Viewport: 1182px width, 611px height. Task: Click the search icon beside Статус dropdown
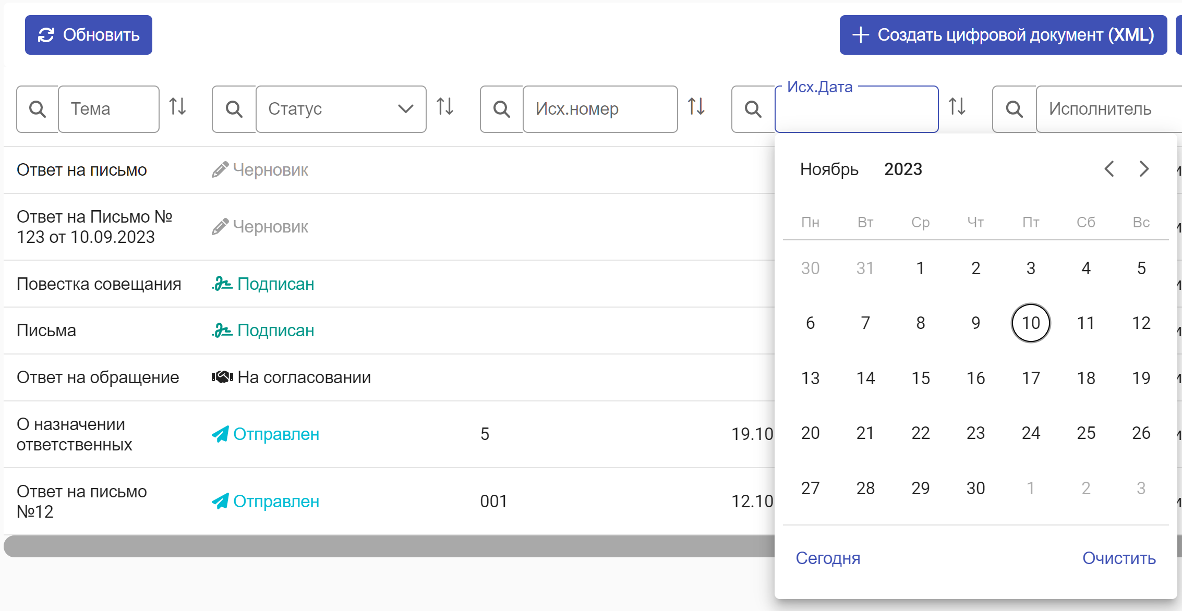[x=234, y=109]
